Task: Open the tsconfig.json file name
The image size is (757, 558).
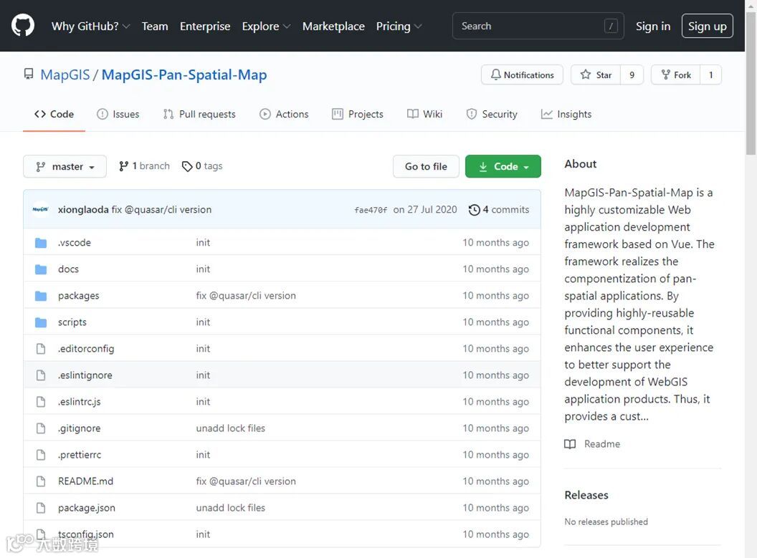Action: pos(86,534)
